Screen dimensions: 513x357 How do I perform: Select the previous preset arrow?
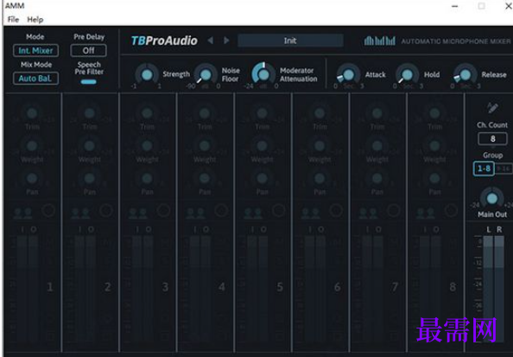pos(211,41)
